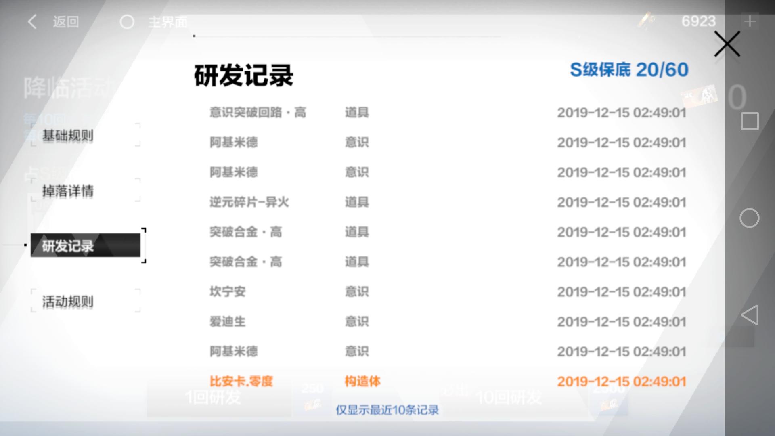
Task: Open the 活动规则 tab
Action: coord(86,301)
